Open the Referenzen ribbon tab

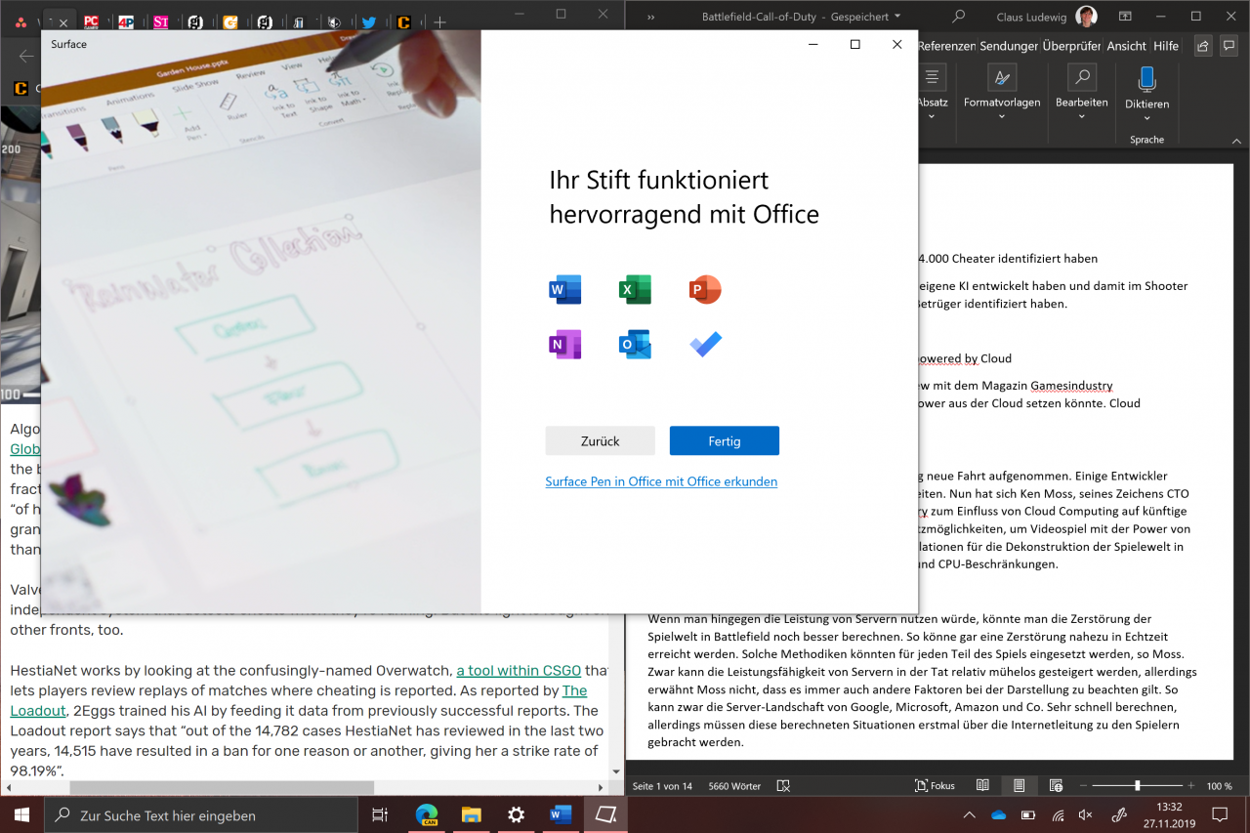pyautogui.click(x=946, y=46)
